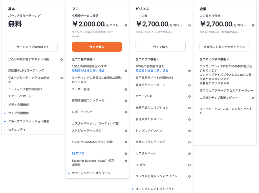The width and height of the screenshot is (259, 193).
Task: Click 営業部にお問い合わせください button
Action: click(x=224, y=47)
